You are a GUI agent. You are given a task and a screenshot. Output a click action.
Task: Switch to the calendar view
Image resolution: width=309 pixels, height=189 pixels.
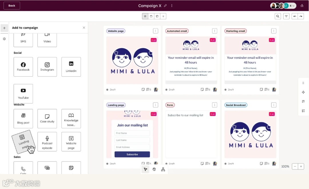[x=151, y=16]
